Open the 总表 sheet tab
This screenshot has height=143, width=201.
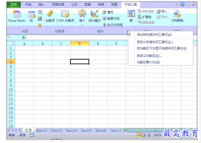pos(28,130)
